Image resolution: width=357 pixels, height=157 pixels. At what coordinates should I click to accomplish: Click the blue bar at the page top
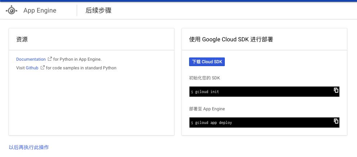(x=179, y=1)
